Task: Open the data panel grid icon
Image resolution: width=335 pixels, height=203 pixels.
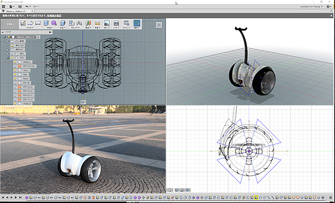Action: click(3, 6)
